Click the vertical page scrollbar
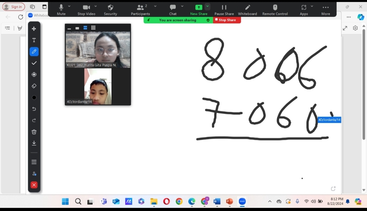 (364, 84)
